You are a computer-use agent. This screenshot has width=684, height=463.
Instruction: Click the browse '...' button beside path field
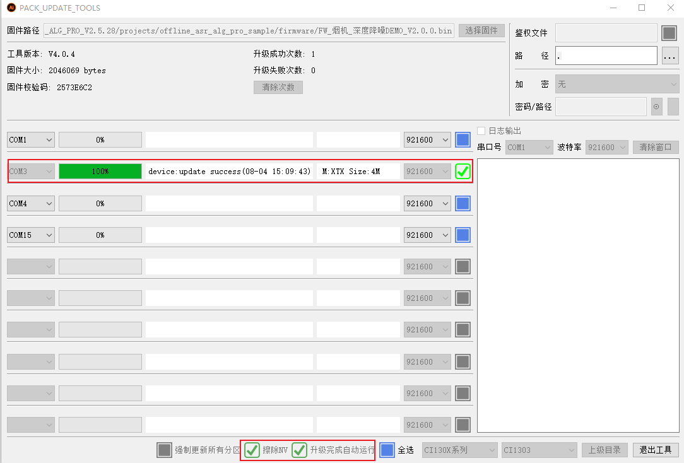pos(669,56)
